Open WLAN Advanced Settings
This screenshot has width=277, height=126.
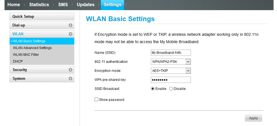point(32,48)
